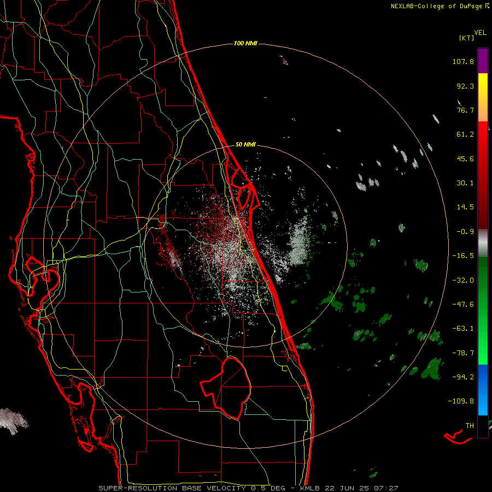Click the -94.2 legend value

pos(463,377)
